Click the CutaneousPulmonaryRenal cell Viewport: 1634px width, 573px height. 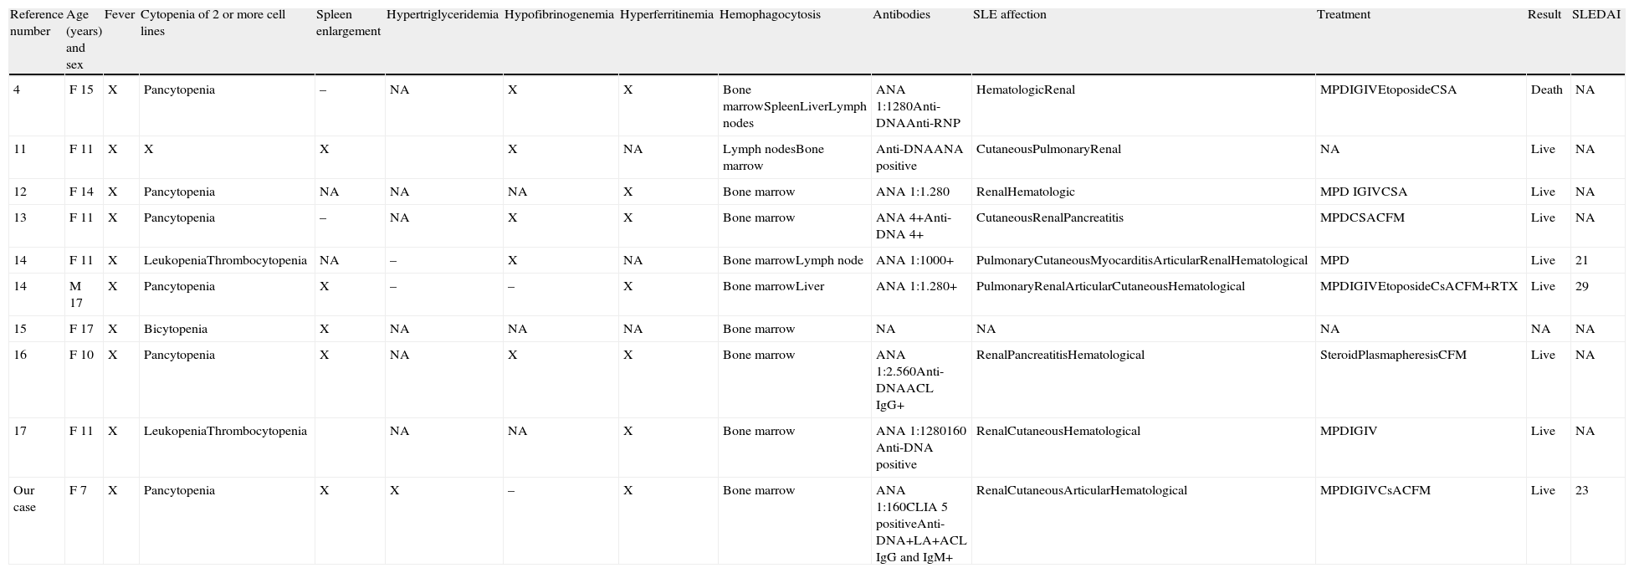coord(1048,150)
